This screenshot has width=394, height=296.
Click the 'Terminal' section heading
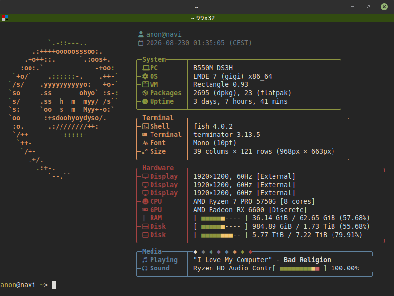[x=158, y=118]
